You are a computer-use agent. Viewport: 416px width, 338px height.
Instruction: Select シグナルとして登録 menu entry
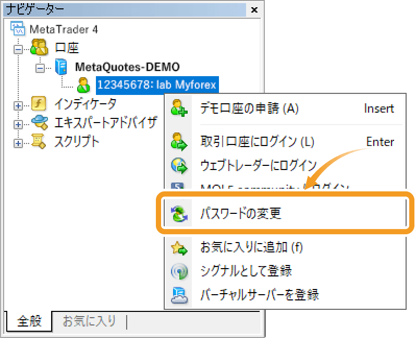285,271
